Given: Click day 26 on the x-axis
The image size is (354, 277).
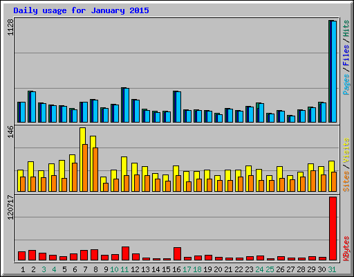Looking at the screenshot, I should tap(280, 269).
